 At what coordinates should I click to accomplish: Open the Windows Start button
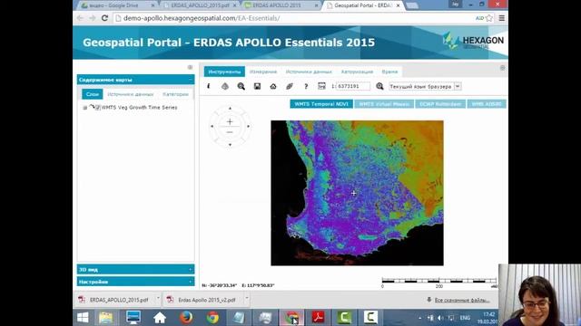(83, 318)
